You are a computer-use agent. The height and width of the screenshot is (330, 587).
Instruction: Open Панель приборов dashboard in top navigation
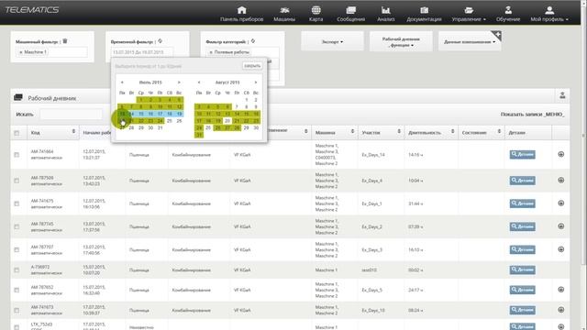coord(241,14)
